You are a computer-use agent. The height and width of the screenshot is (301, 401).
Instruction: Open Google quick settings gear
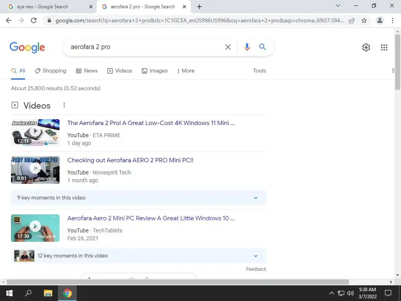click(x=366, y=47)
